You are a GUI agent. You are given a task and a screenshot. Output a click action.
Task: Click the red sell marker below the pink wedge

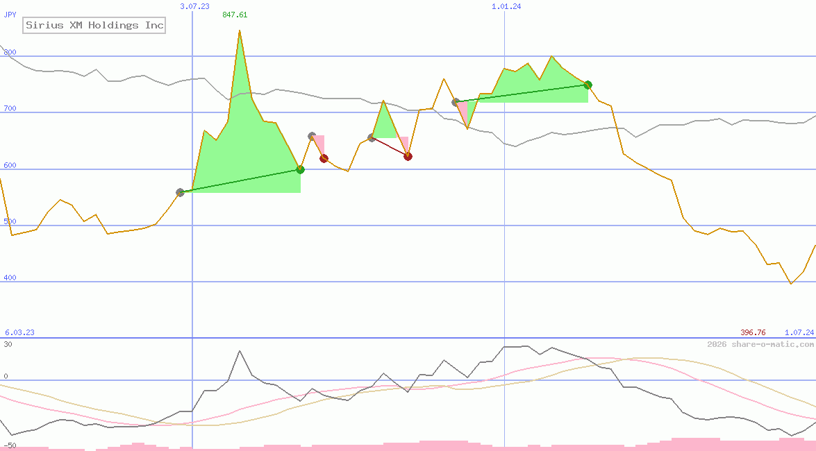[324, 158]
